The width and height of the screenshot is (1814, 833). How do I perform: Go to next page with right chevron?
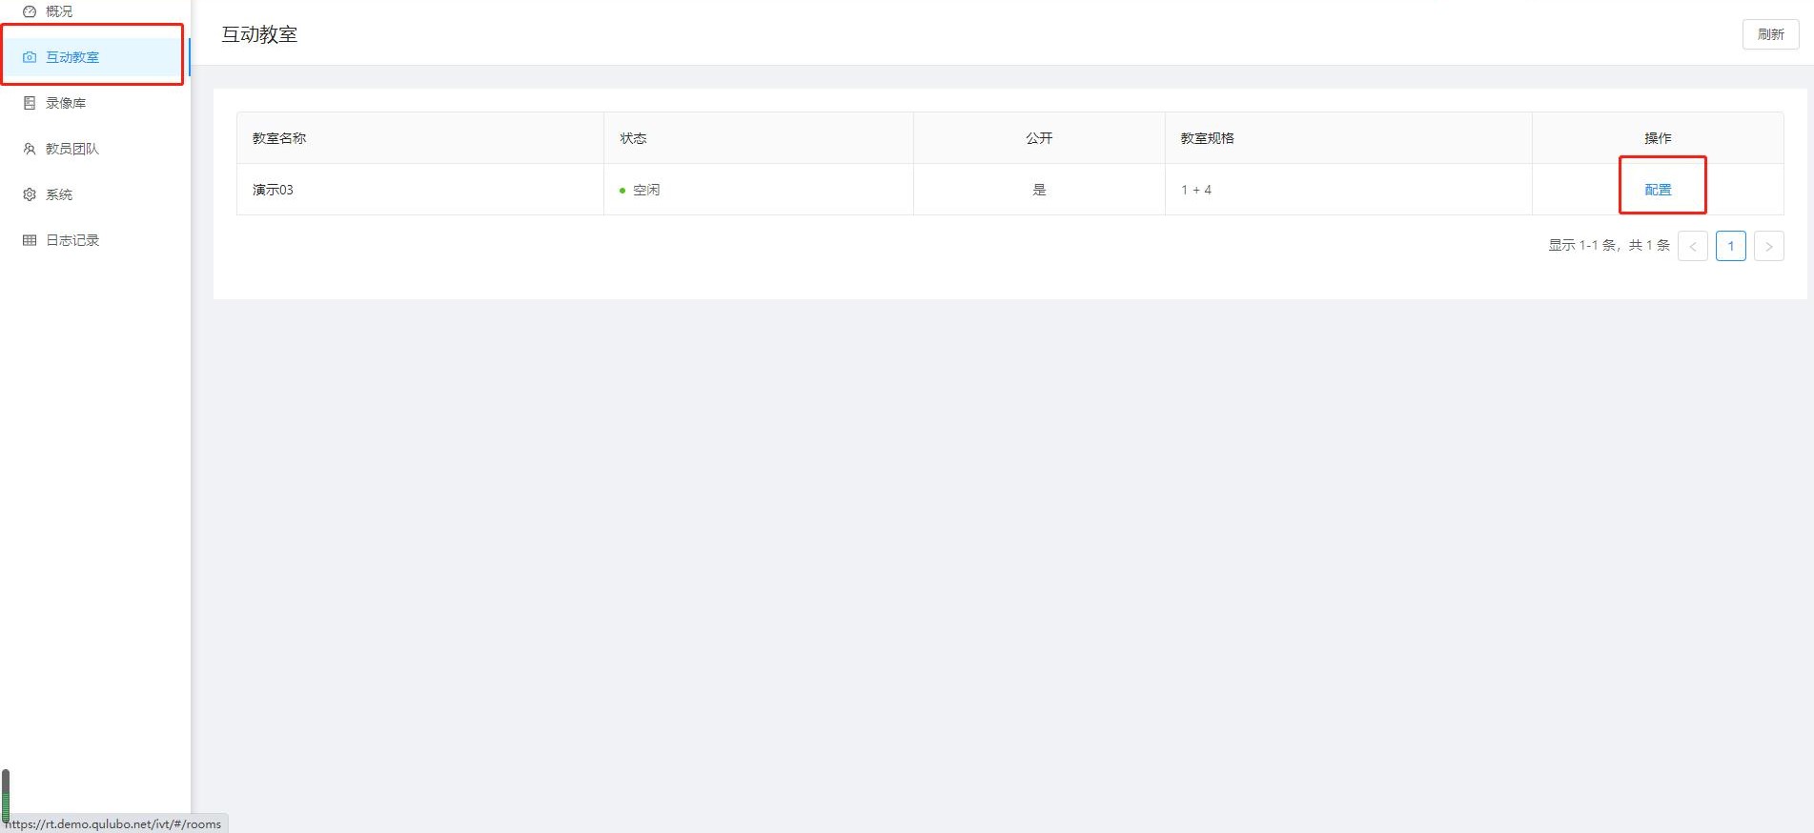click(x=1769, y=246)
